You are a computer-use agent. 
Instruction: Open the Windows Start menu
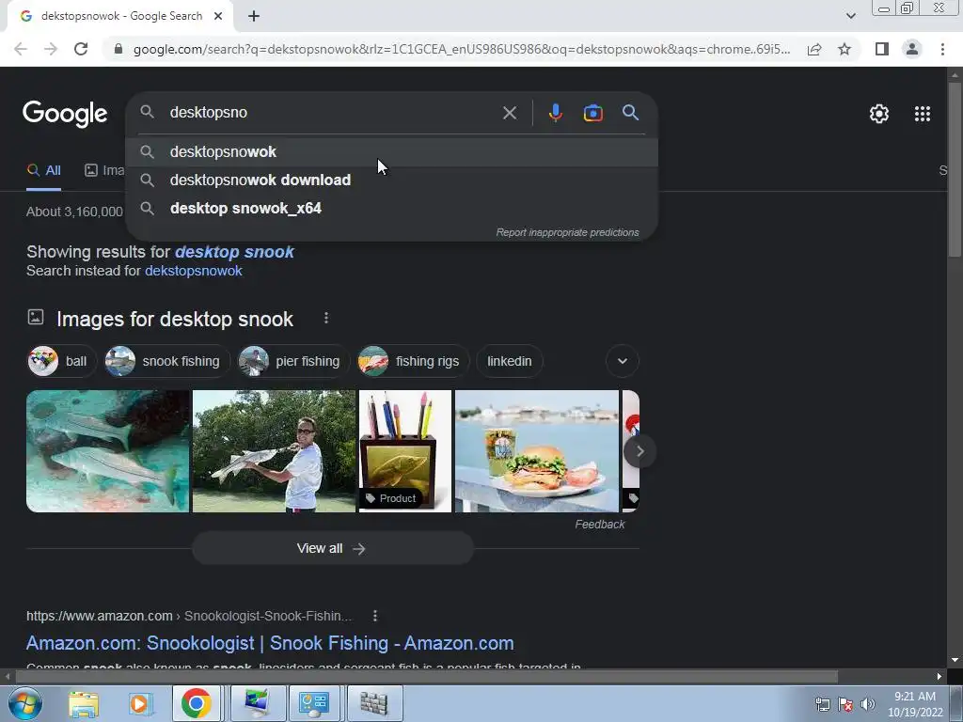[24, 703]
